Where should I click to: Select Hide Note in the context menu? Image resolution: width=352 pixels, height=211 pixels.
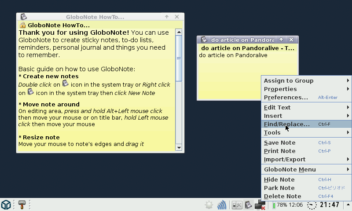point(307,179)
